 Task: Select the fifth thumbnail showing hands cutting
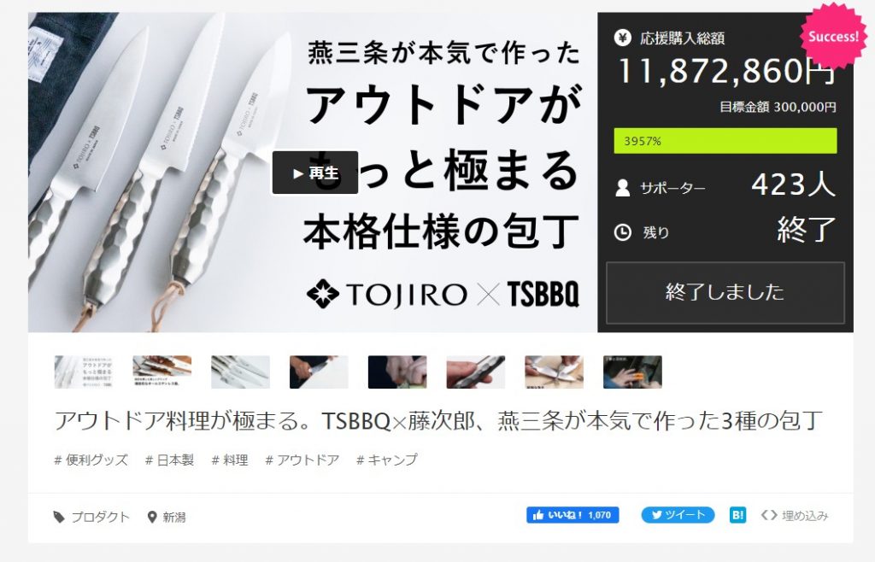tap(397, 372)
